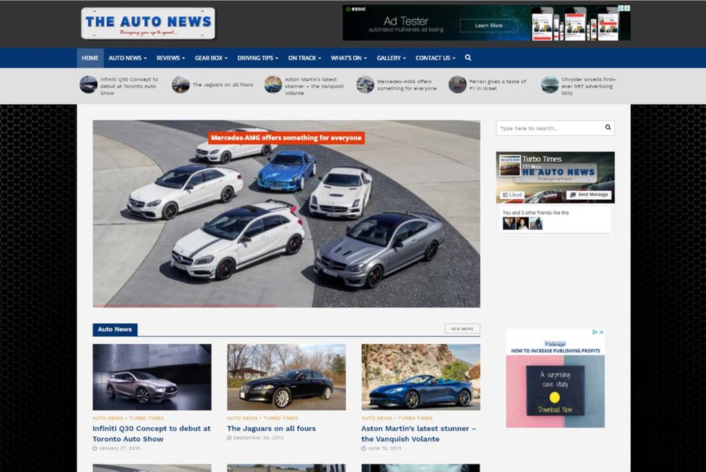Click the search magnifier icon in navigation bar

tap(468, 58)
